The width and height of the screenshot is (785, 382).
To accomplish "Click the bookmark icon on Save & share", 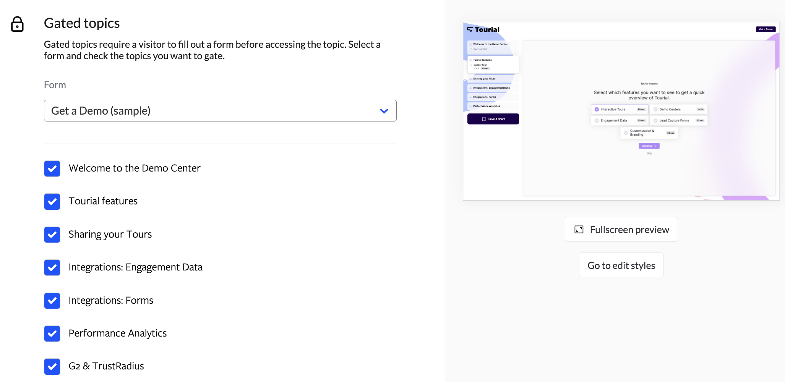I will point(484,119).
